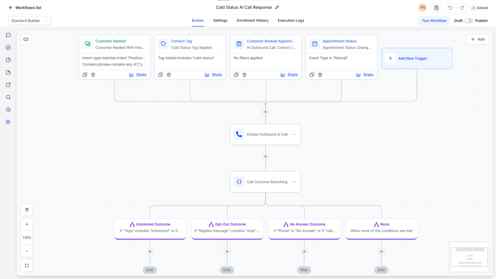496x279 pixels.
Task: Add a step above Initiate Outbound AI Call
Action: pos(265,112)
